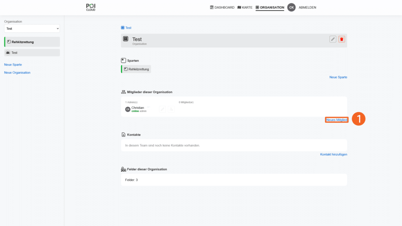This screenshot has height=226, width=402.
Task: Click the pencil edit icon for Test organisation
Action: (333, 39)
